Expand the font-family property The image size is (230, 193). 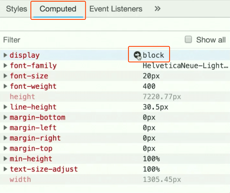click(5, 66)
